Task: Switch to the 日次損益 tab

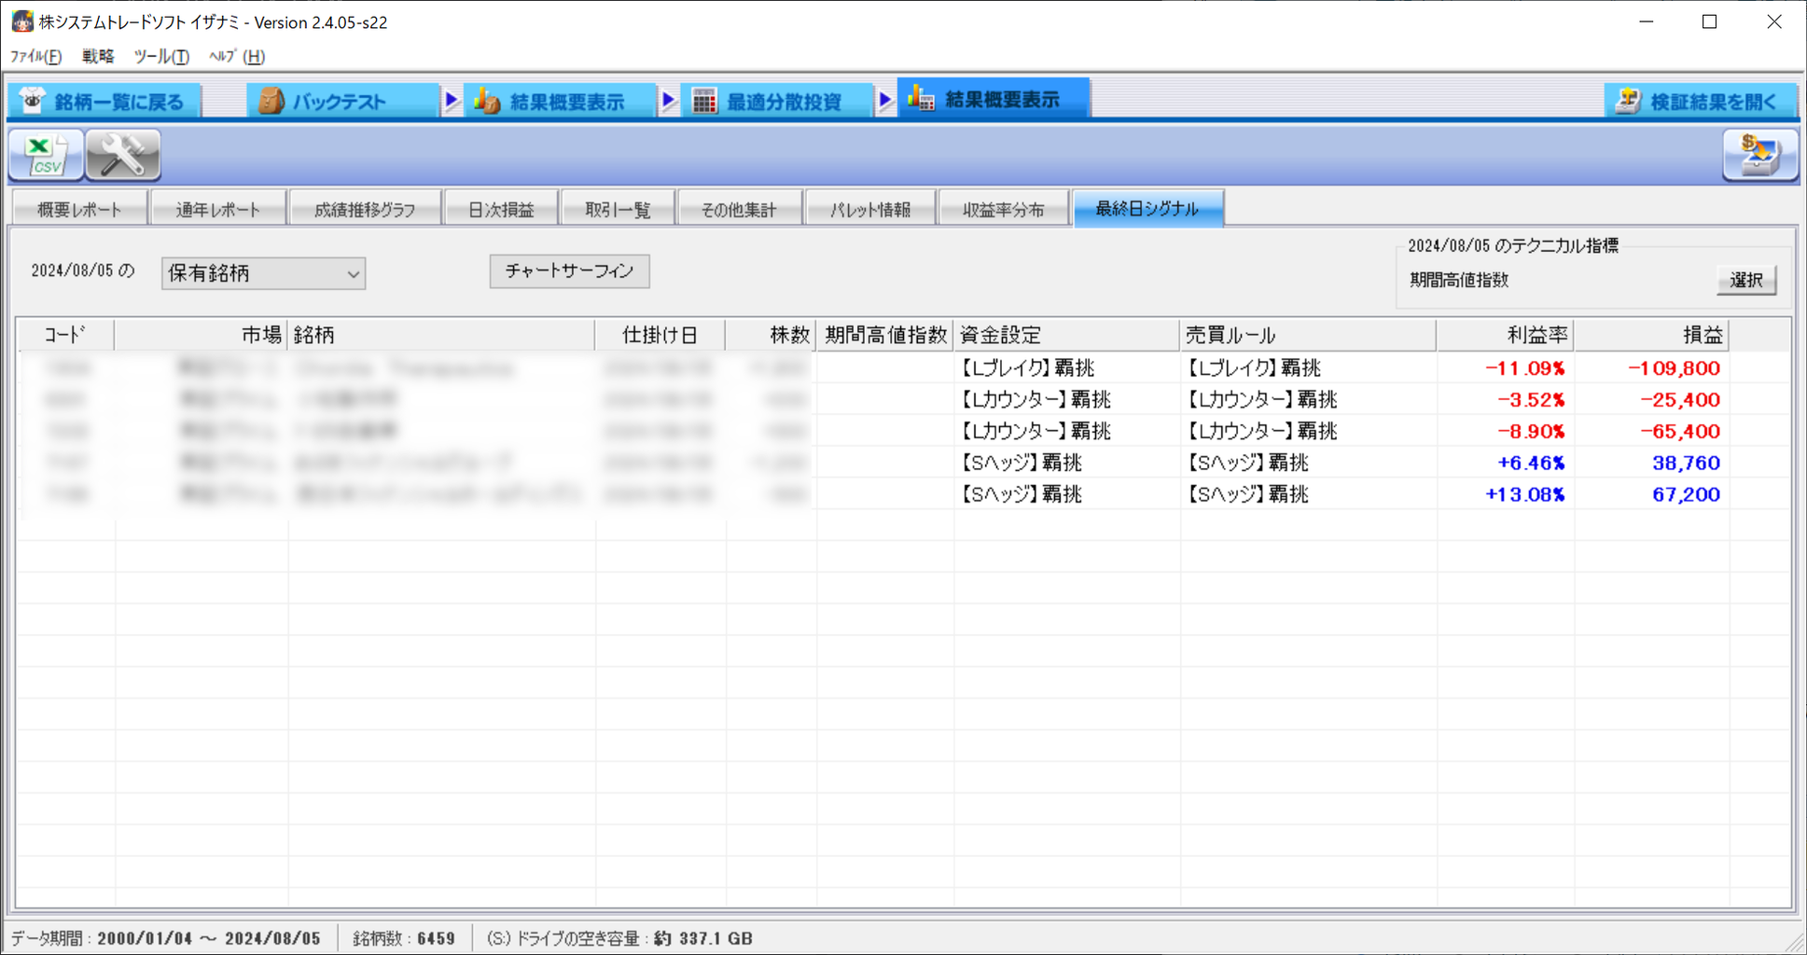Action: [501, 209]
